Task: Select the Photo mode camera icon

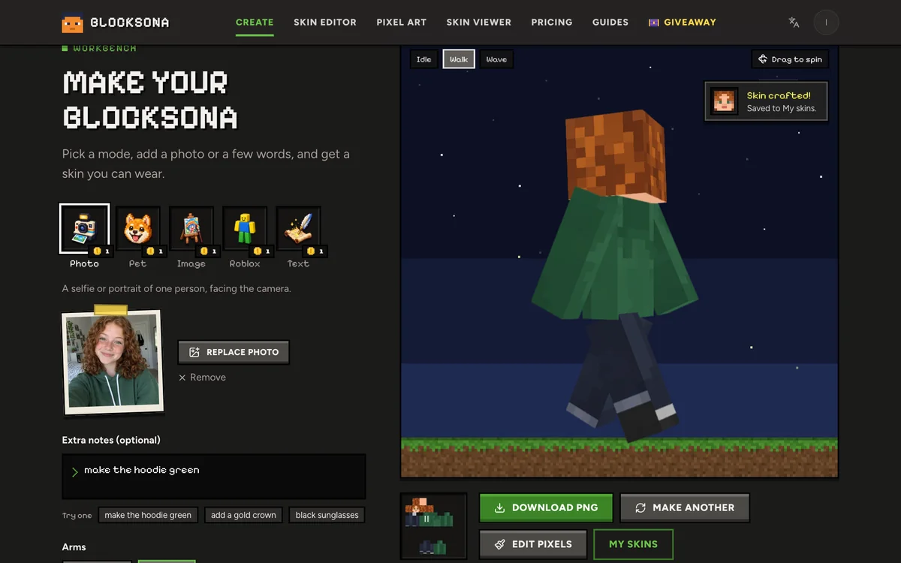Action: (x=84, y=229)
